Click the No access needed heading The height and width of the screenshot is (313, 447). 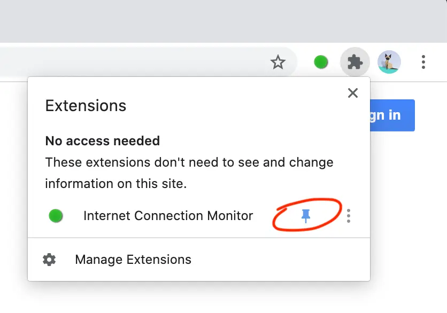(x=102, y=141)
